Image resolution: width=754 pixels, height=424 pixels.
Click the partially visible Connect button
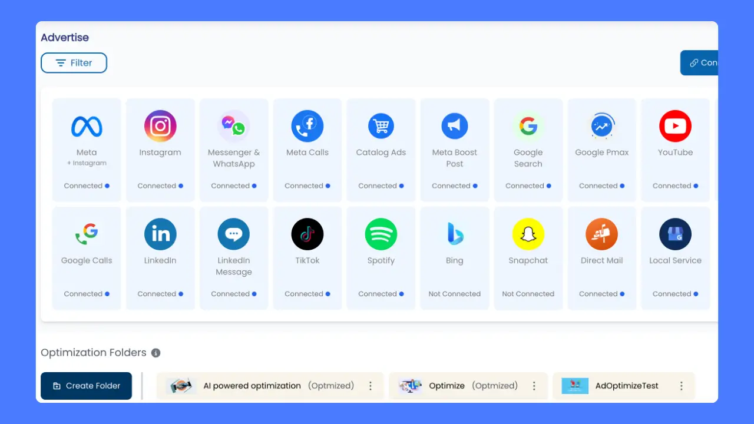click(699, 62)
